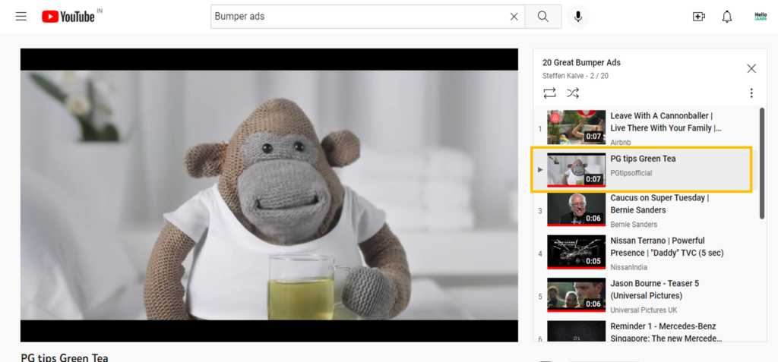Click the NissanIndia channel name
This screenshot has width=778, height=362.
click(628, 267)
